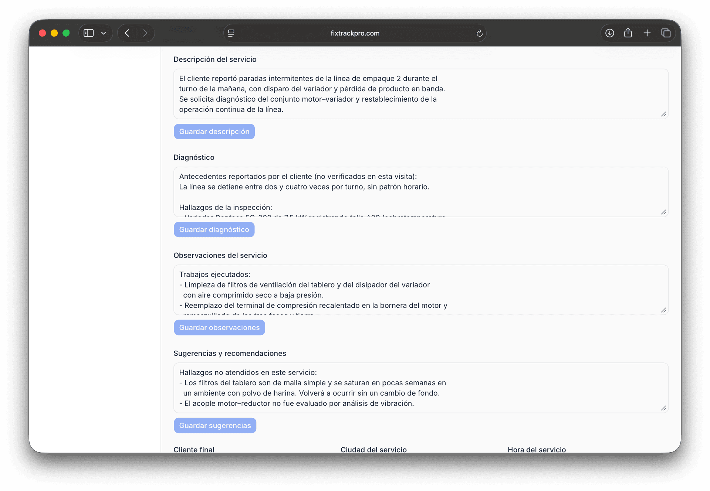Click the Ciudad del servicio label
The image size is (710, 491).
click(x=373, y=449)
